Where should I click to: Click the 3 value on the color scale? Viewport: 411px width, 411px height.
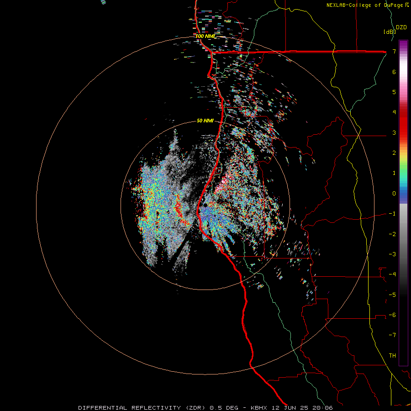click(x=394, y=132)
